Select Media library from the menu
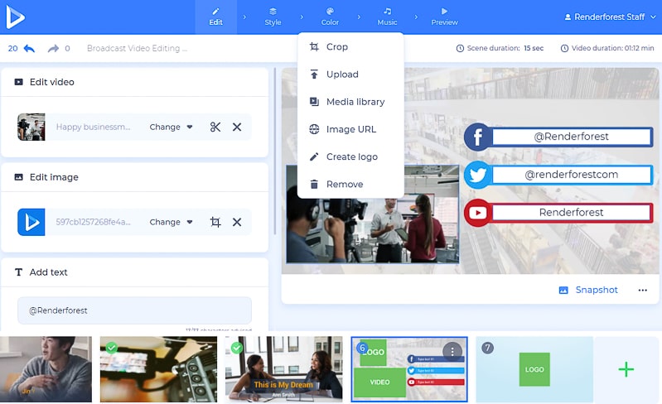Viewport: 662px width, 404px height. [x=355, y=102]
